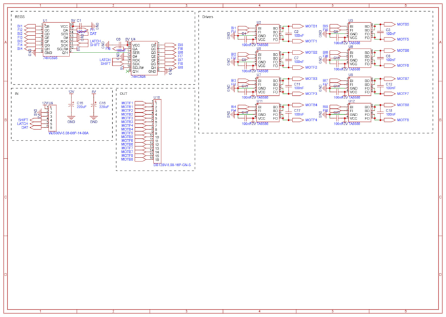Image resolution: width=446 pixels, height=317 pixels.
Task: Click the BI8 net port right of U4
Action: tap(171, 68)
